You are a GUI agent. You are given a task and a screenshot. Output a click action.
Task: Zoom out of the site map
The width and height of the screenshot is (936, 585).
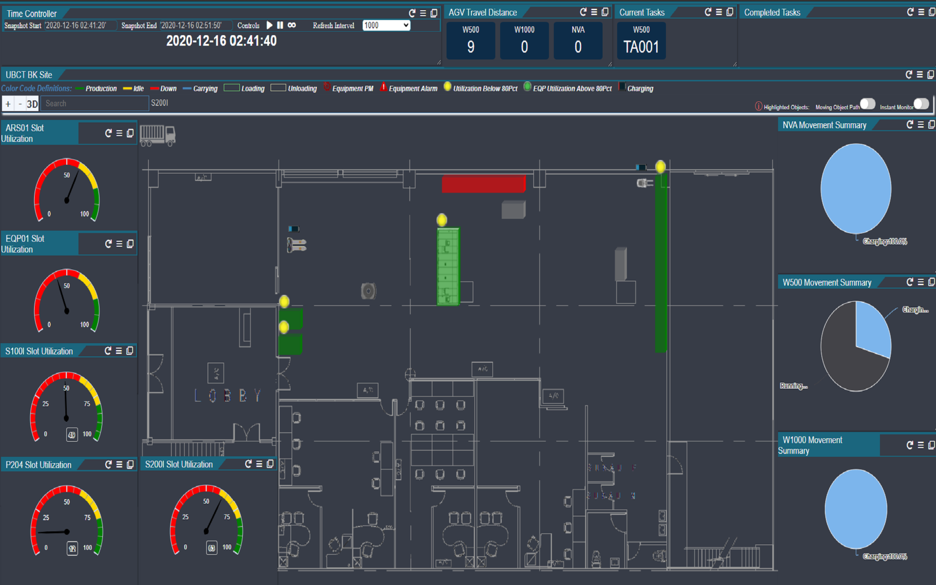coord(20,104)
